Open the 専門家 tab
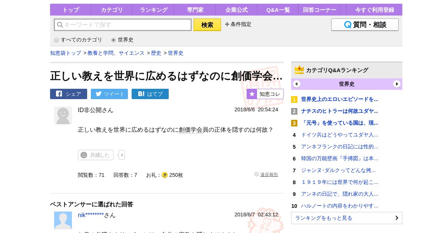The height and width of the screenshot is (233, 445). 195,10
